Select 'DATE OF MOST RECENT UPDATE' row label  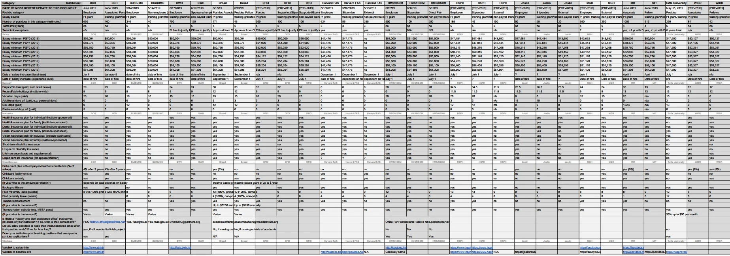(41, 8)
